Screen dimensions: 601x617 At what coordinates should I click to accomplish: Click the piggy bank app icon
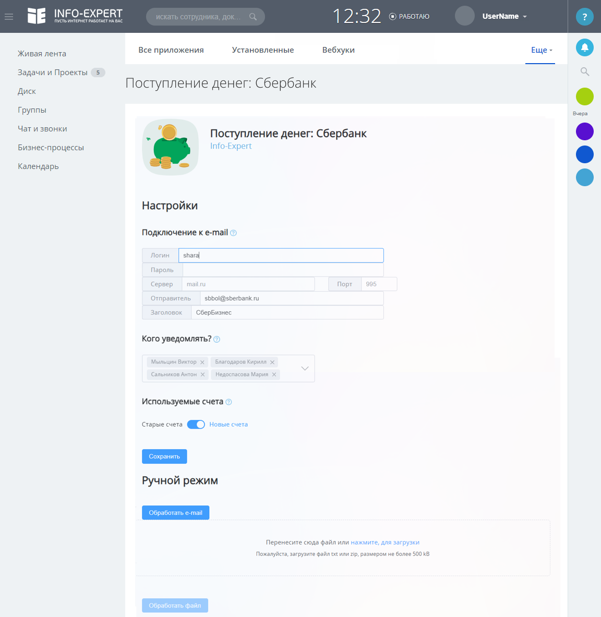click(x=170, y=147)
